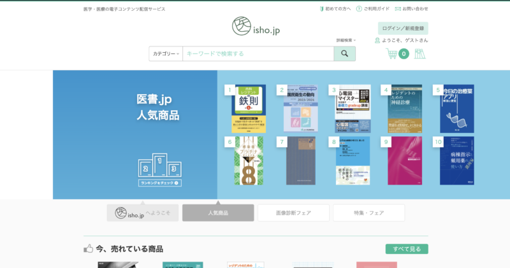Click the 今、売れている商品 heading

(129, 249)
